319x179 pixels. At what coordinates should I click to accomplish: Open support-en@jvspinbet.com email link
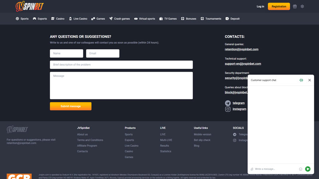(x=243, y=64)
